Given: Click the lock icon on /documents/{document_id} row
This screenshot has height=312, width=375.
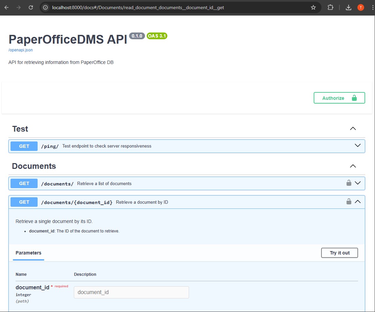Looking at the screenshot, I should [x=349, y=201].
